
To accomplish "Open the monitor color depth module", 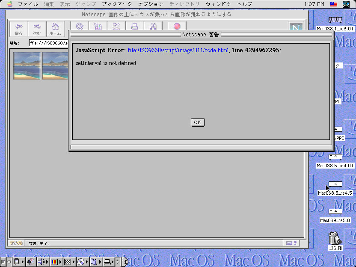I will (56, 262).
